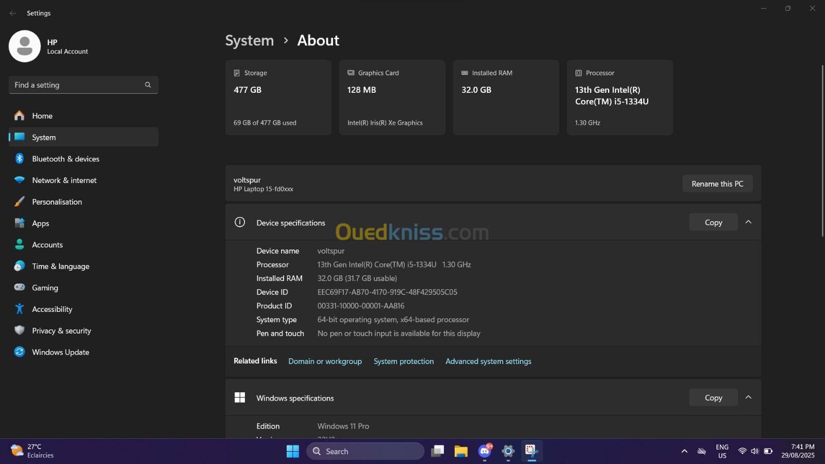Collapse the Windows specifications section
Screen dimensions: 825x464
[749, 397]
